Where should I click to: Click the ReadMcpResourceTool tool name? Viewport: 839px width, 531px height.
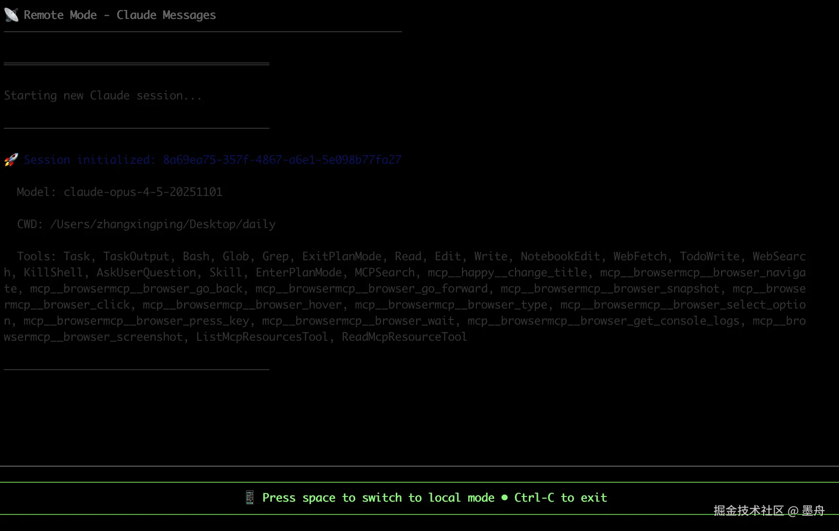[404, 337]
